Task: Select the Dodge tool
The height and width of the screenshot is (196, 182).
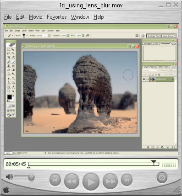Action: click(x=13, y=74)
